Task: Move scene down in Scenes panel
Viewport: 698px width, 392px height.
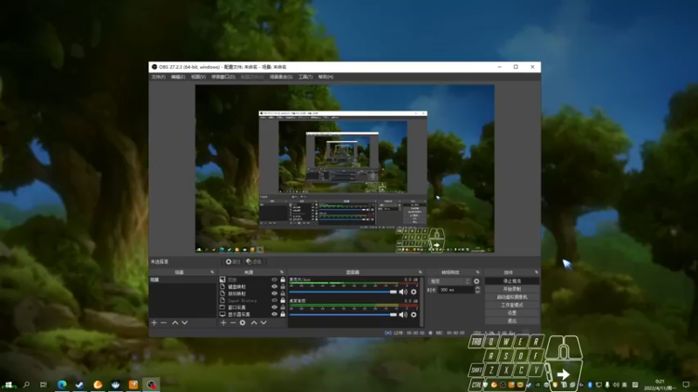Action: tap(184, 322)
